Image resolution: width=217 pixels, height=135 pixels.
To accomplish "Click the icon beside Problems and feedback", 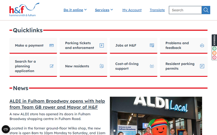I will click(202, 45).
